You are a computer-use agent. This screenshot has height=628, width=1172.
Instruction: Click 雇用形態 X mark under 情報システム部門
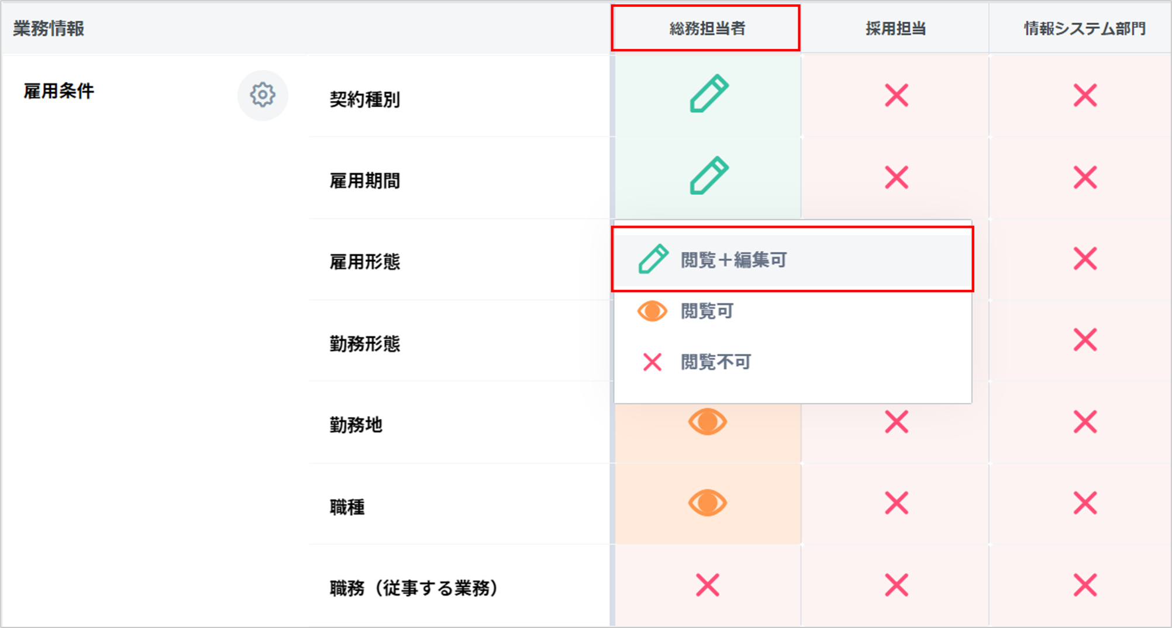1085,258
